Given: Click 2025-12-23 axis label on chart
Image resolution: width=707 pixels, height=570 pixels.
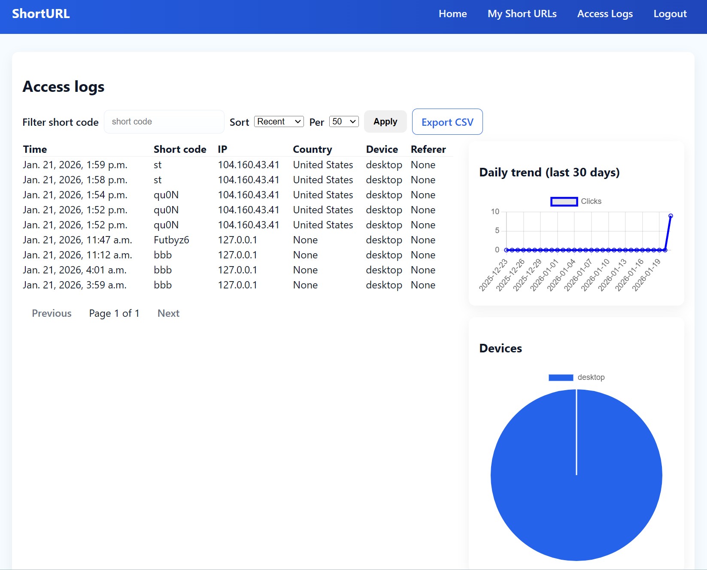Looking at the screenshot, I should [x=493, y=275].
